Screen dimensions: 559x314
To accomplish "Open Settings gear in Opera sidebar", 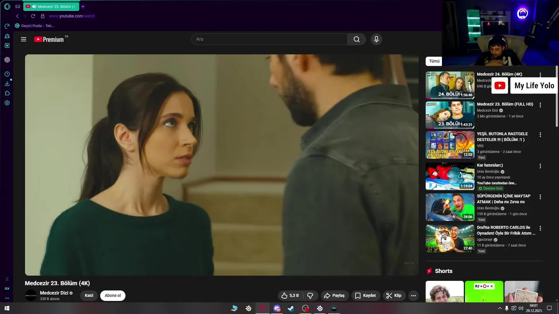I will point(7,103).
